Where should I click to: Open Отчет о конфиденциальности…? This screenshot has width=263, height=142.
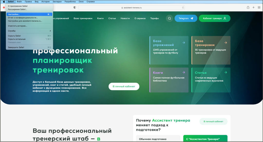point(29,18)
